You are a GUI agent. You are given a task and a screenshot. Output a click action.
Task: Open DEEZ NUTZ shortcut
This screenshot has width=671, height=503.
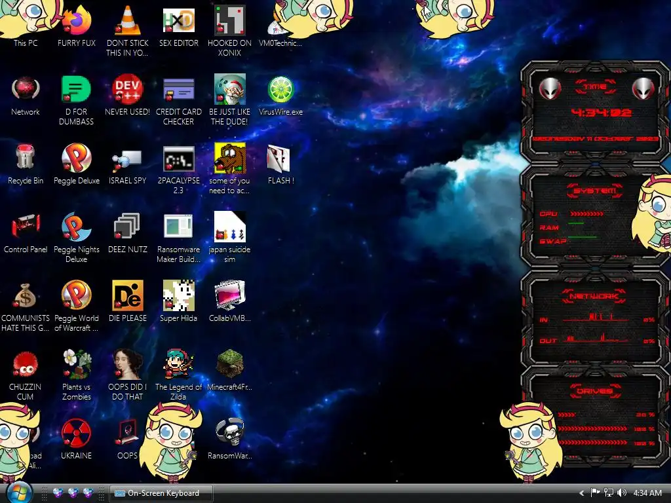(128, 226)
